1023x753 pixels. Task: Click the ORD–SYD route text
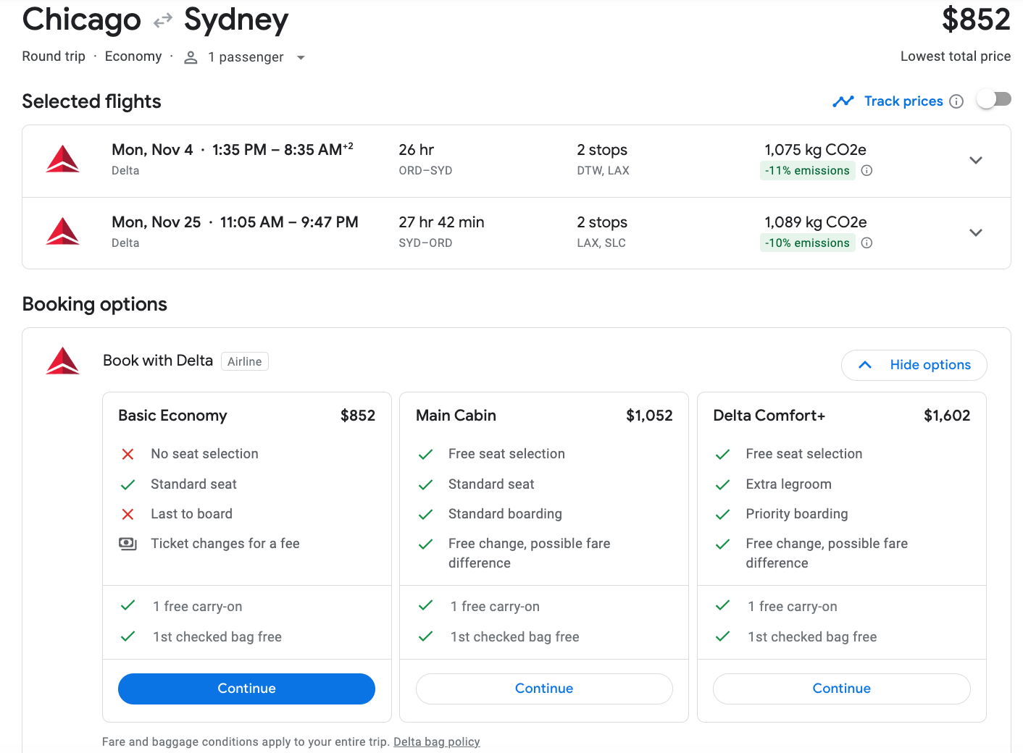(x=425, y=171)
